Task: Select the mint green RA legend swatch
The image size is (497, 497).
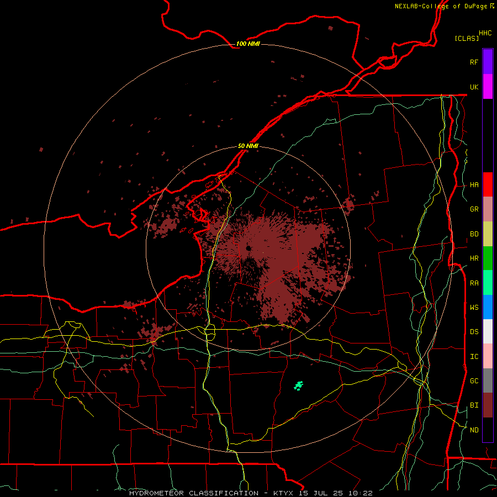Action: click(x=488, y=283)
